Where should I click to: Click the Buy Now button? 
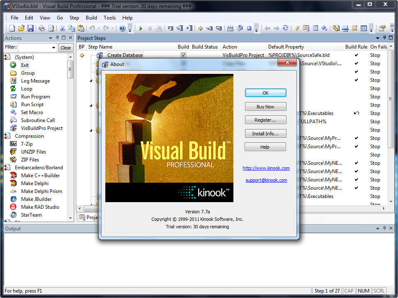point(265,107)
